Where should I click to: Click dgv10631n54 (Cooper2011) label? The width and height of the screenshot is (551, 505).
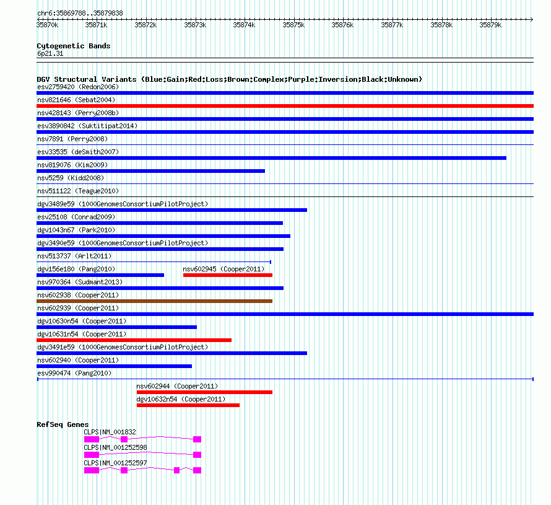[82, 334]
